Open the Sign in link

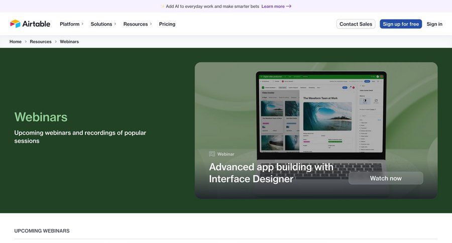coord(434,24)
